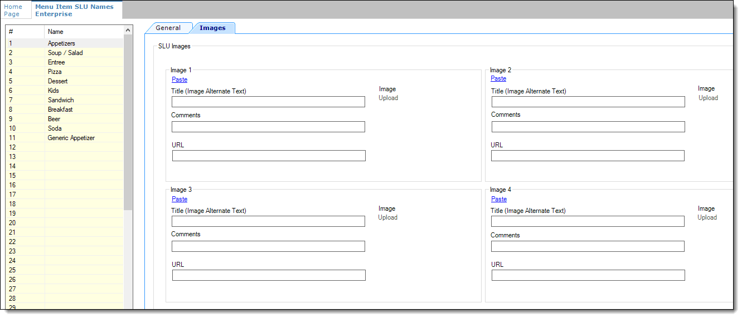Click the Name column header

coord(84,32)
